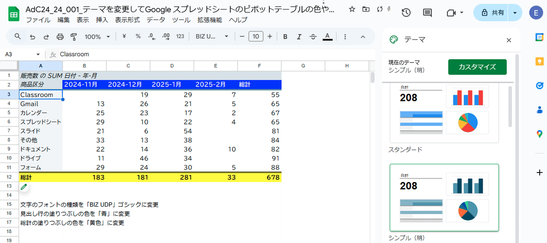Open Google Tasks side panel

pos(539,86)
